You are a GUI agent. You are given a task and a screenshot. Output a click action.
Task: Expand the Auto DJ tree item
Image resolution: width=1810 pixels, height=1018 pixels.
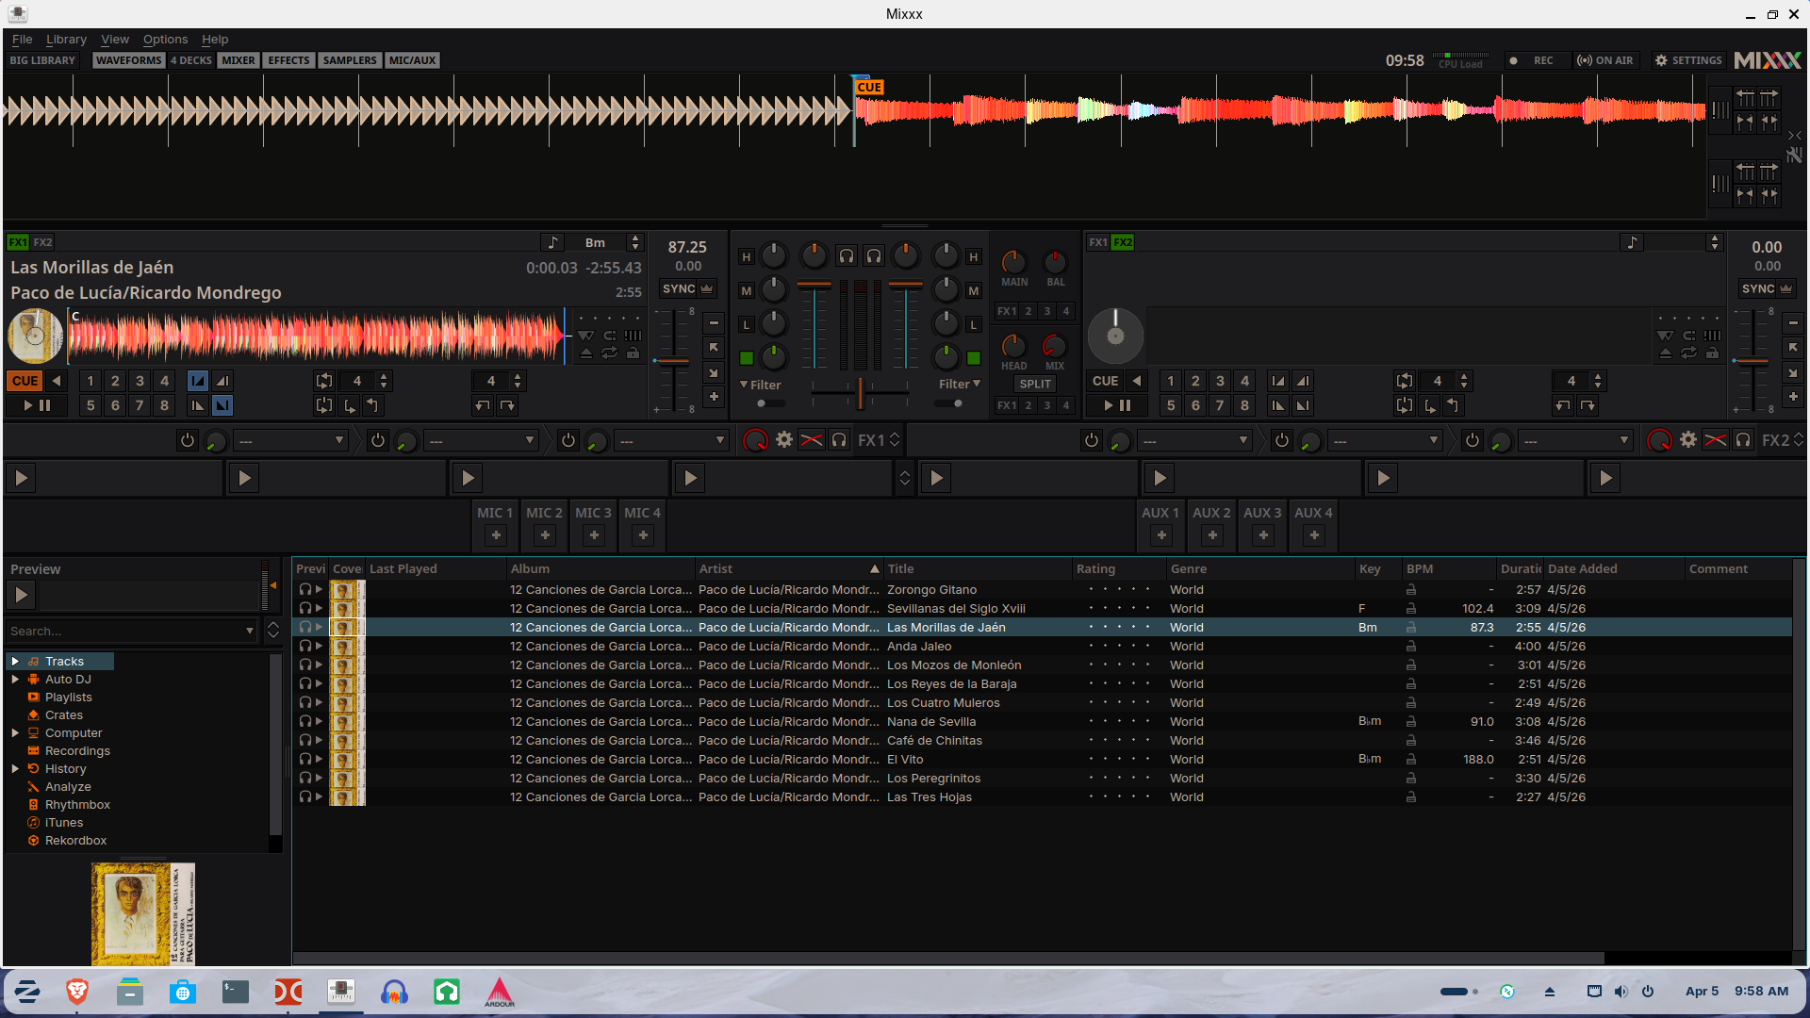(x=15, y=680)
